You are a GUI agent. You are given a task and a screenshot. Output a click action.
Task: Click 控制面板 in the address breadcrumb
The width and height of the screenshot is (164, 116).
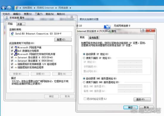[x=27, y=8]
